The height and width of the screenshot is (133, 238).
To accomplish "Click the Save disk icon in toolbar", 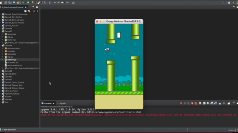I will [6, 3].
